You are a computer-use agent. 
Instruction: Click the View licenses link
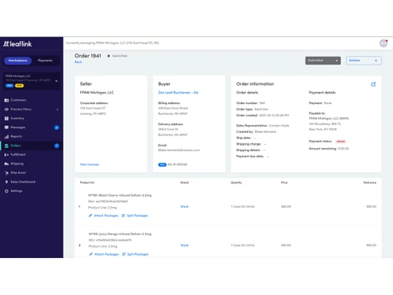click(x=90, y=164)
